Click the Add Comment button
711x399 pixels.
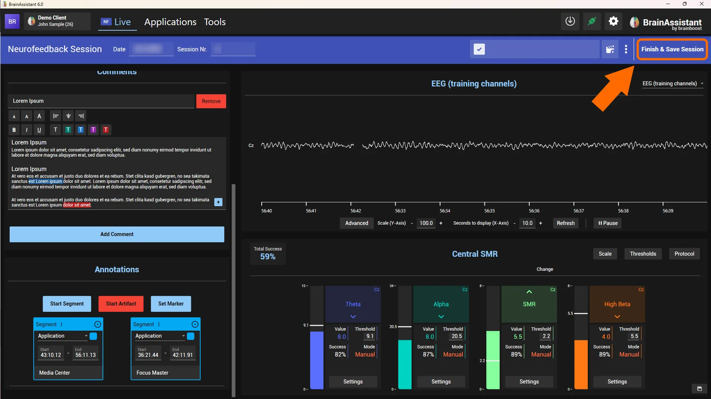[x=117, y=234]
